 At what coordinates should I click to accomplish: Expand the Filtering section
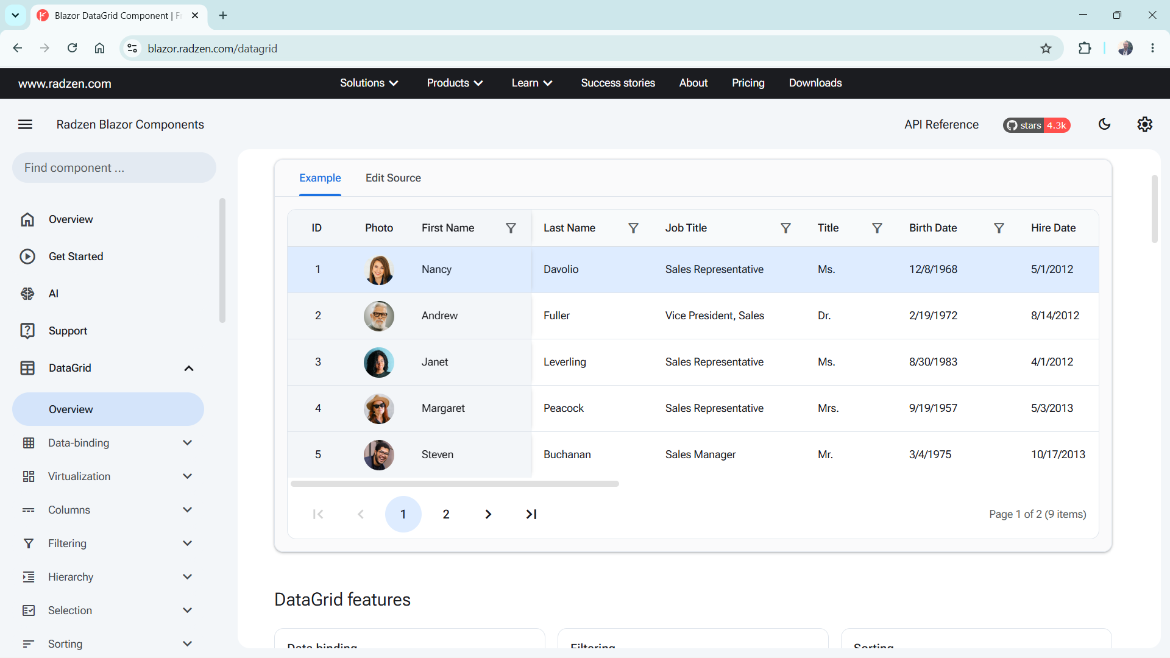(x=188, y=543)
